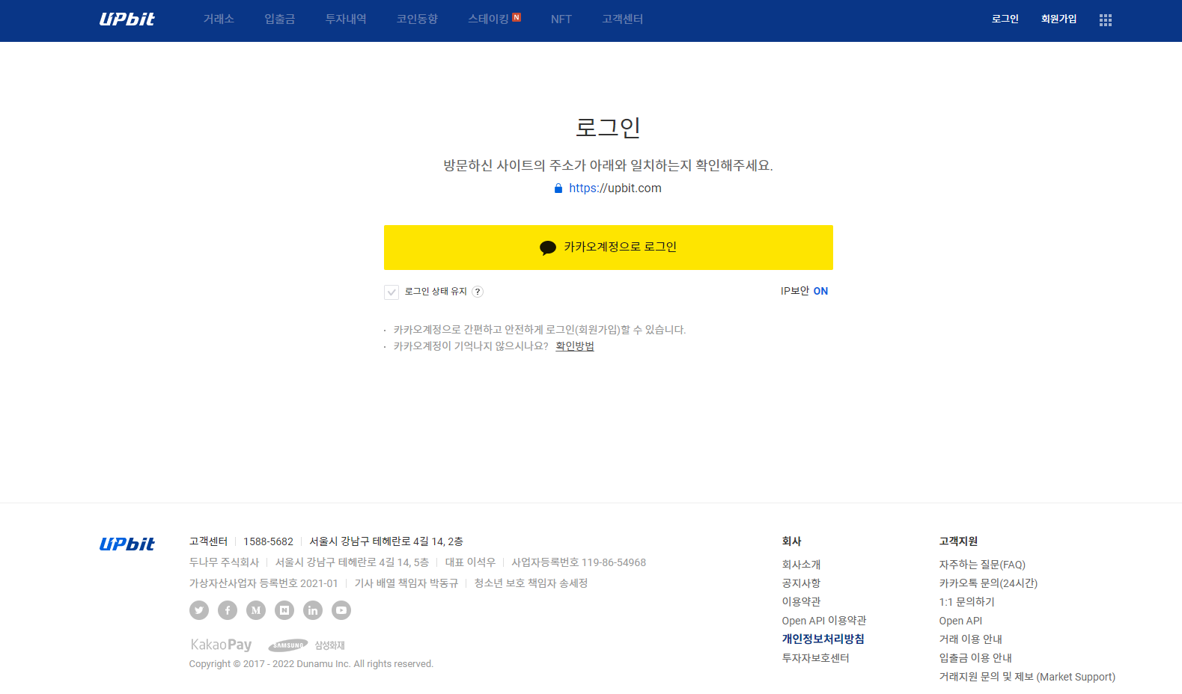Click the KakaoPay logo
The image size is (1182, 694).
221,645
